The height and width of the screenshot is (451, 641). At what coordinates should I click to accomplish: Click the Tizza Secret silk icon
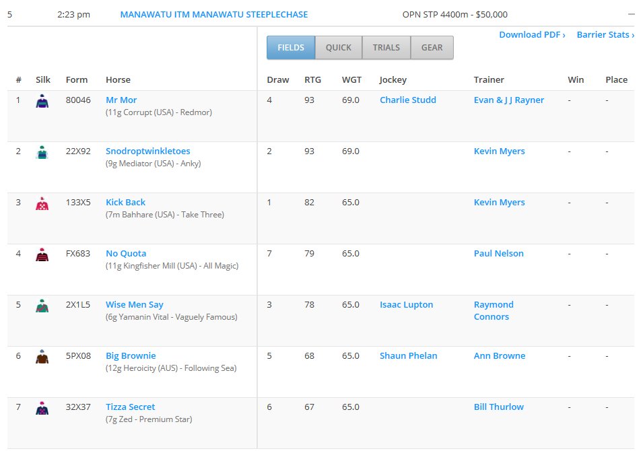42,408
